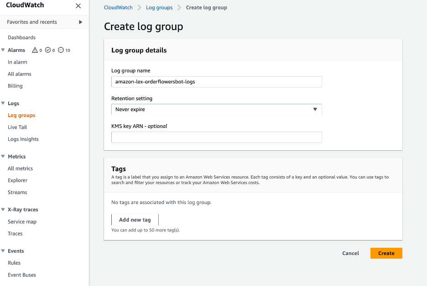Expand Favorites and recents arrow

[x=81, y=22]
